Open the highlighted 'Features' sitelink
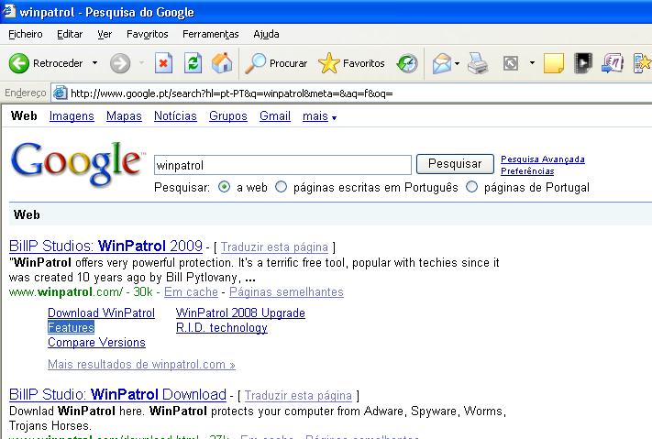Viewport: 652px width, 439px height. click(x=72, y=327)
